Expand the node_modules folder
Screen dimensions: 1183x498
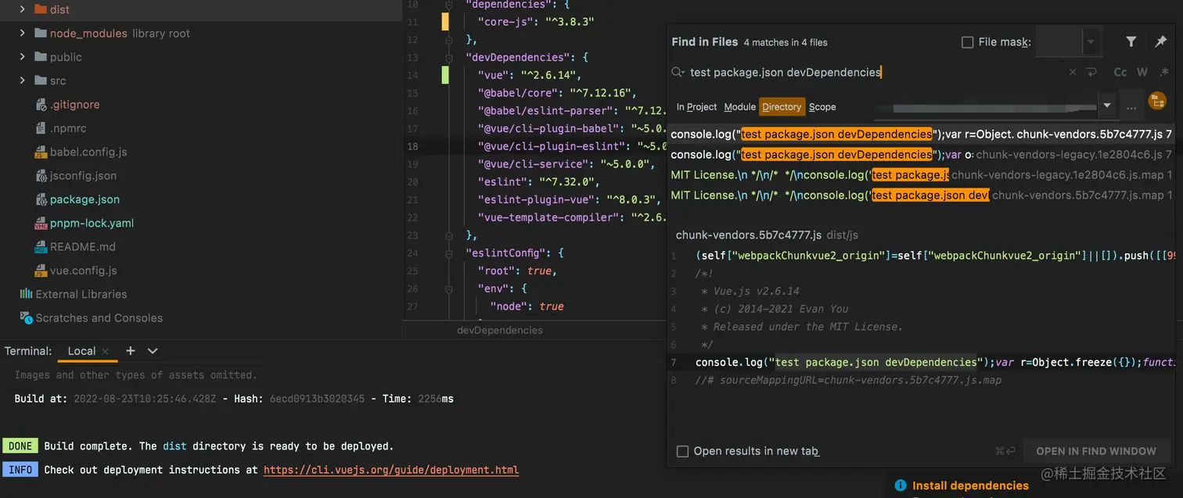pyautogui.click(x=22, y=33)
